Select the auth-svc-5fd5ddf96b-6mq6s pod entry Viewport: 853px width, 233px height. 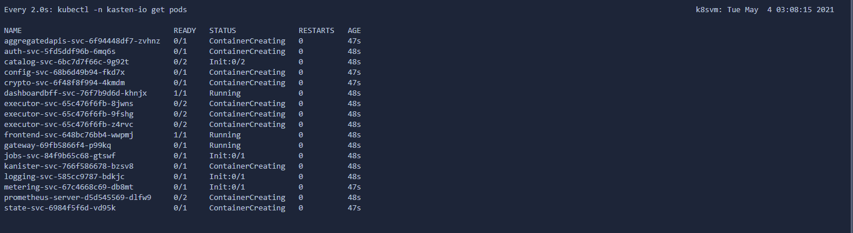(x=60, y=52)
